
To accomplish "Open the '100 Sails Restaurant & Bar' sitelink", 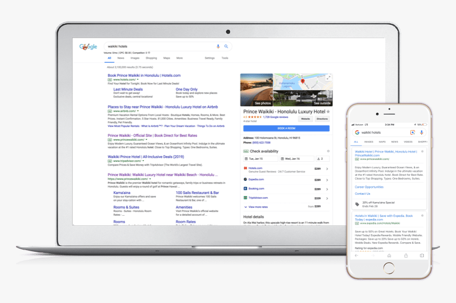I will [197, 193].
